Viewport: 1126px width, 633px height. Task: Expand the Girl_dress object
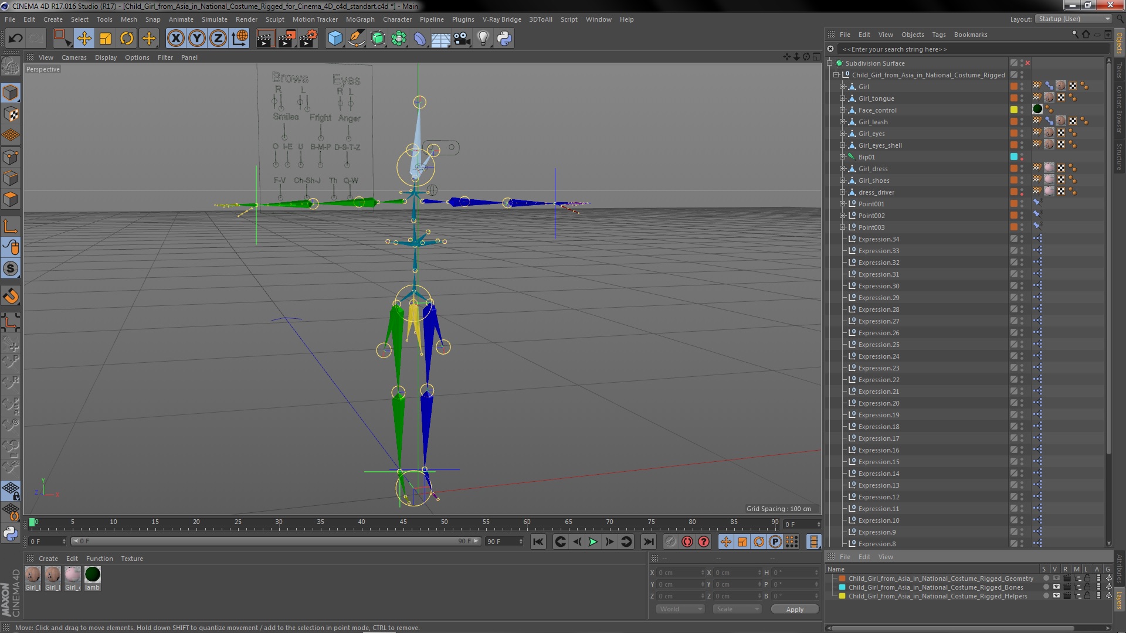pyautogui.click(x=843, y=169)
